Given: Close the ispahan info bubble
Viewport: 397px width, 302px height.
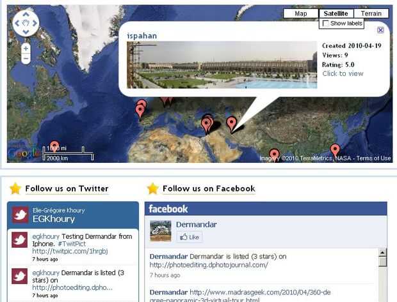Looking at the screenshot, I should click(x=380, y=30).
